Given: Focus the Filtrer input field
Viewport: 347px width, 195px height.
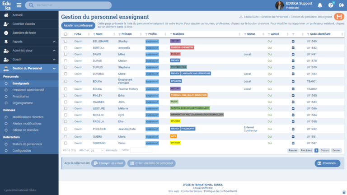Looking at the screenshot, I should (141, 150).
